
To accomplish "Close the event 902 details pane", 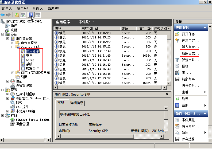I will tap(167, 94).
